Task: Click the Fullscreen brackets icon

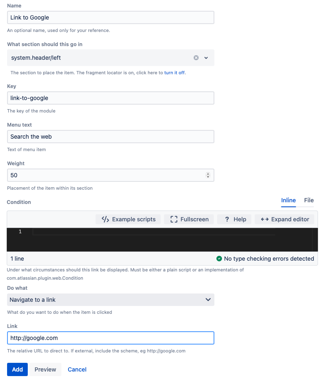Action: pyautogui.click(x=174, y=219)
